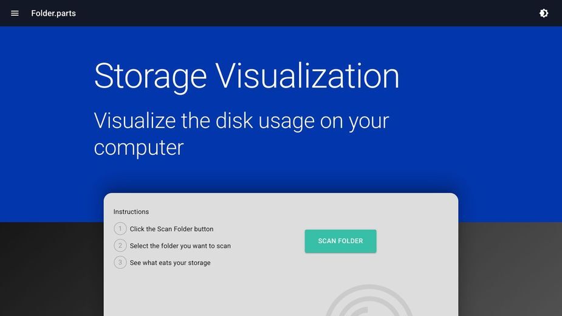Click the word "Visualization" in the title
Image resolution: width=562 pixels, height=316 pixels.
[x=307, y=76]
